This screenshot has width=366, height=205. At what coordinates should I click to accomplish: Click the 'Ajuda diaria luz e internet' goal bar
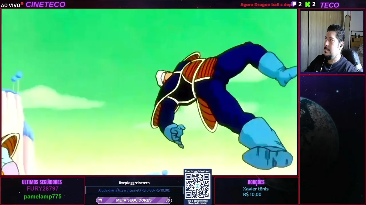coord(134,190)
